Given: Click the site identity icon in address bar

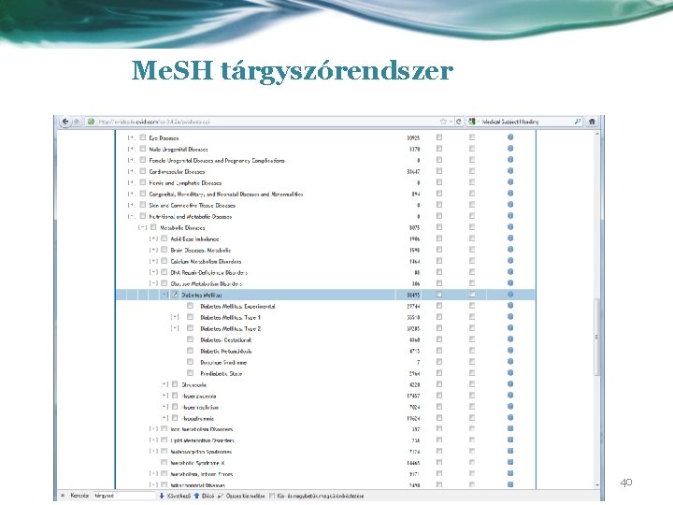Looking at the screenshot, I should point(91,122).
